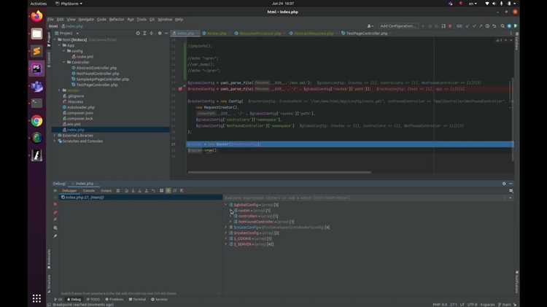Click the step over icon in debugger toolbar
The image size is (547, 307).
[x=127, y=191]
